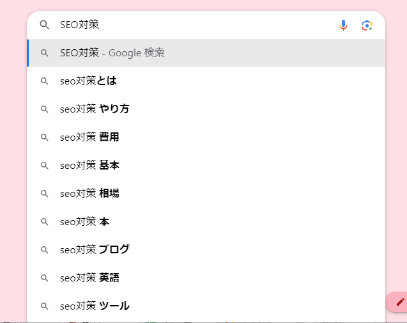Click magnifier icon beside seo対策 ツール
Screen dimensions: 407x323
point(44,306)
